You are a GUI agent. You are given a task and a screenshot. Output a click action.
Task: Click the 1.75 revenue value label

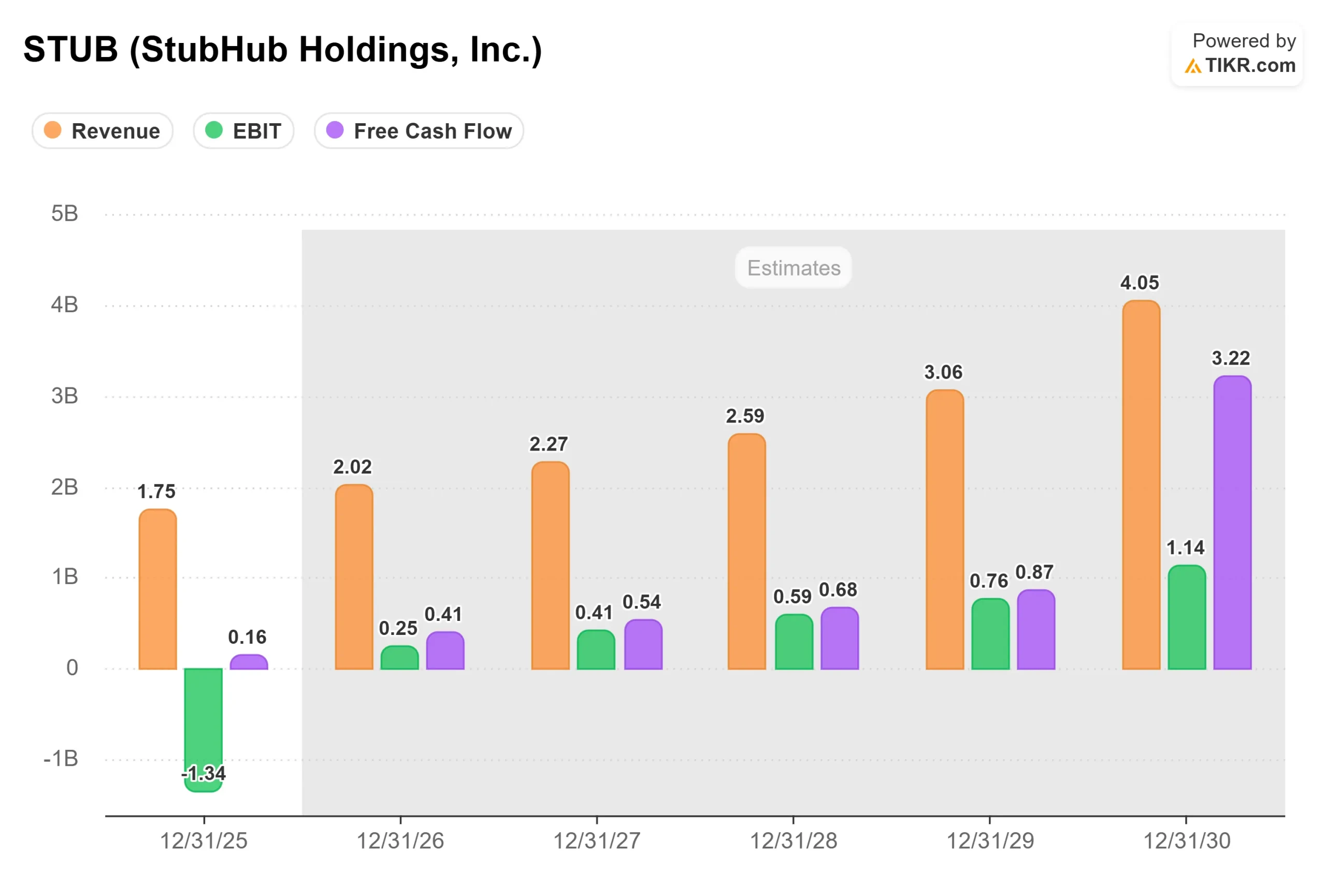click(157, 491)
